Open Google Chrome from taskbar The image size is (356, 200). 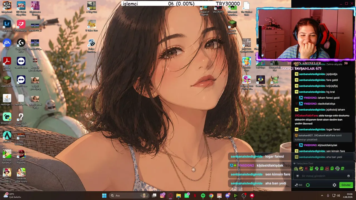coord(211,196)
